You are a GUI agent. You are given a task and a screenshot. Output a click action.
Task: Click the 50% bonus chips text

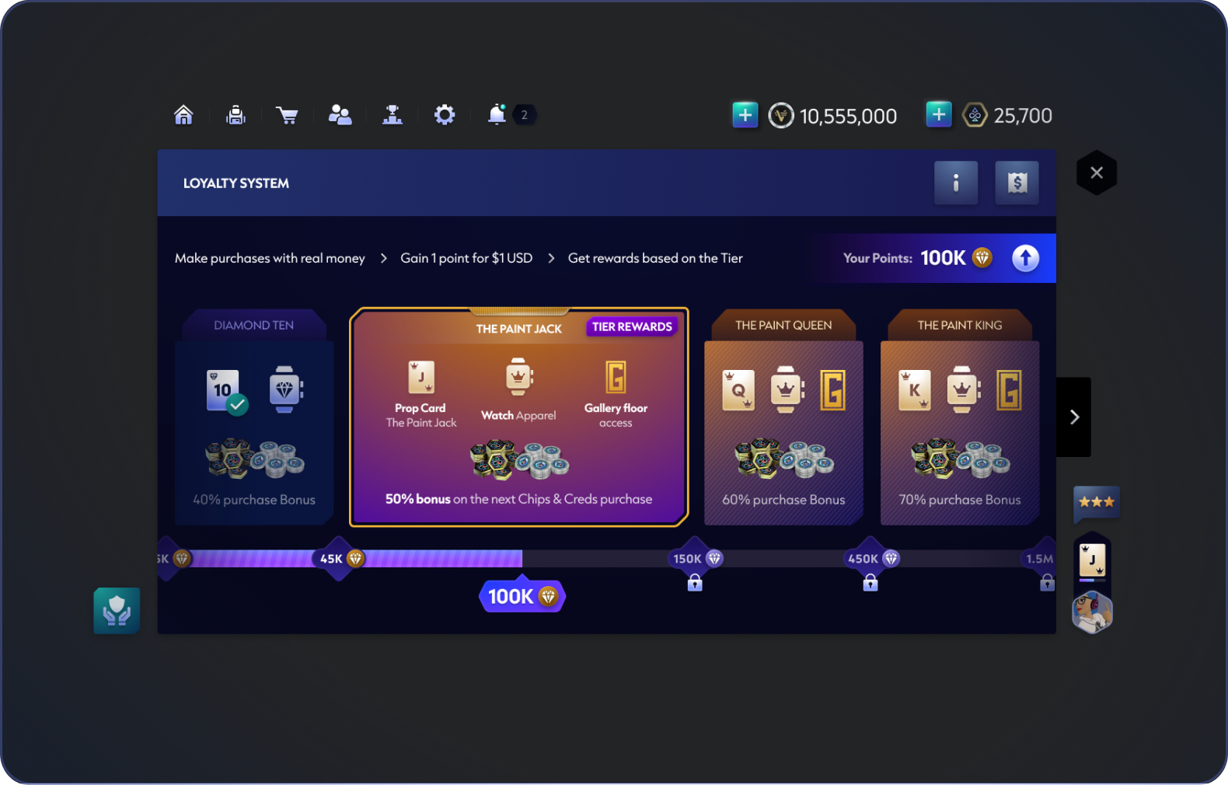[518, 499]
